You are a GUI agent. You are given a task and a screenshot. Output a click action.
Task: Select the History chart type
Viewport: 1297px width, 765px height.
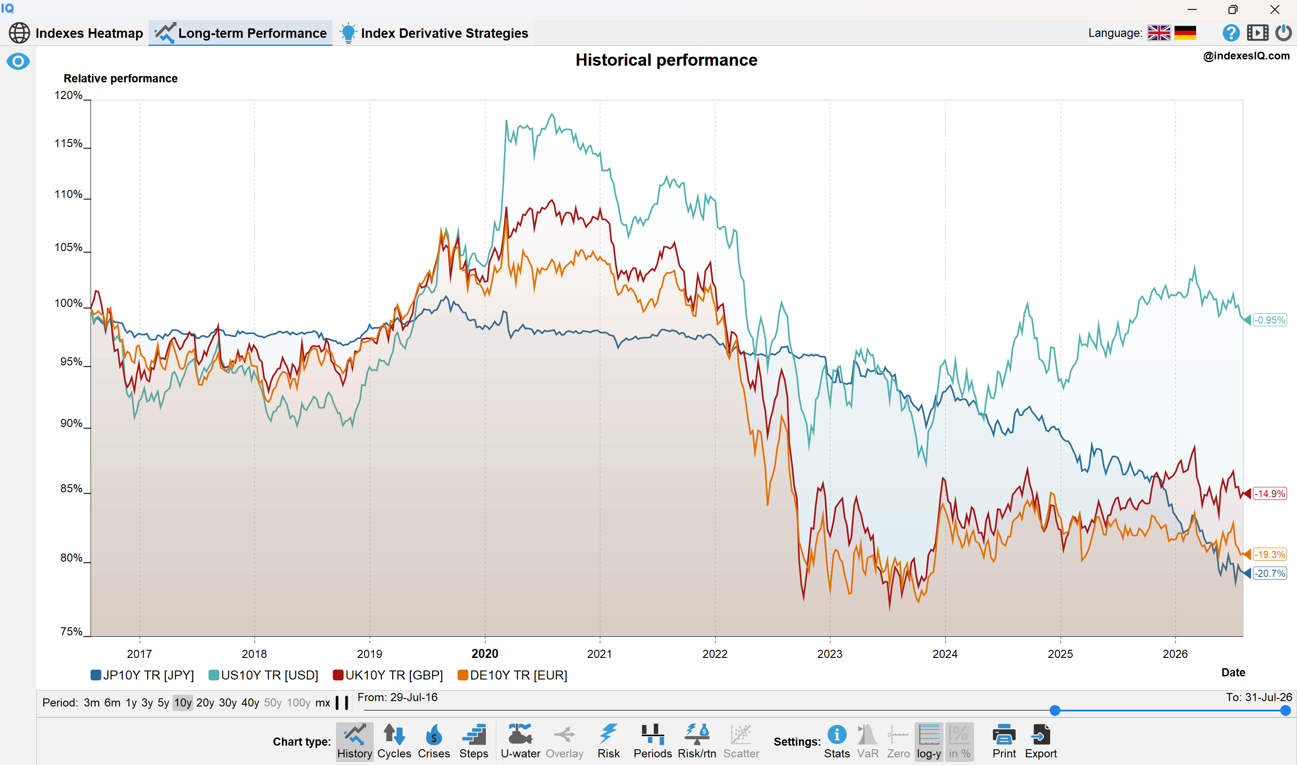354,741
